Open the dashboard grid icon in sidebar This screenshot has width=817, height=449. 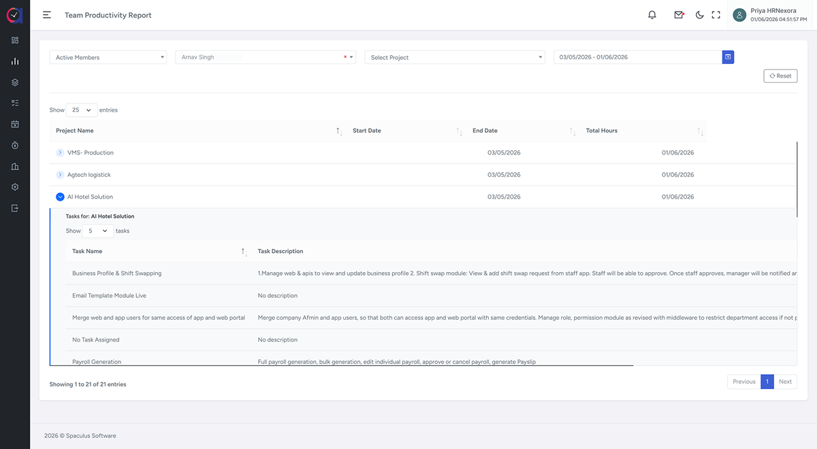point(15,40)
